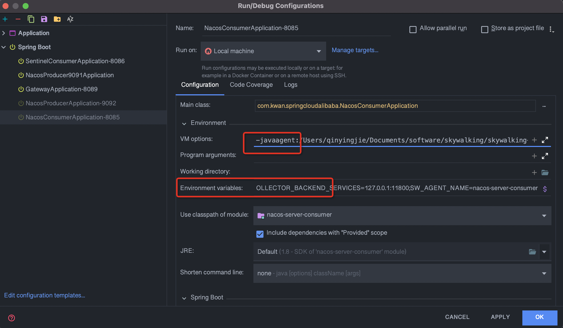This screenshot has height=328, width=563.
Task: Collapse the Environment section
Action: pos(184,124)
